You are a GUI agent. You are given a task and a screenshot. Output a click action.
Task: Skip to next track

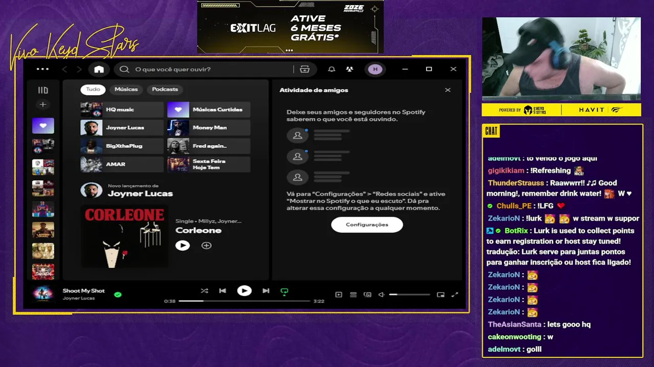click(x=266, y=291)
